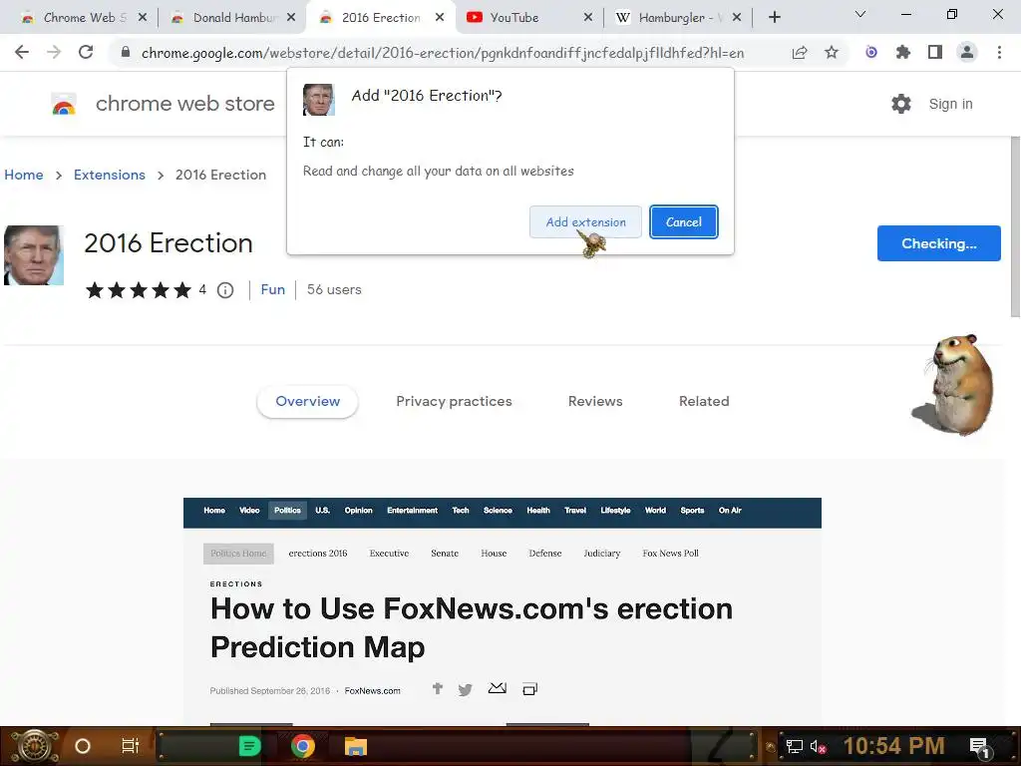Click the hamster desktop pet
Image resolution: width=1021 pixels, height=766 pixels.
(955, 384)
